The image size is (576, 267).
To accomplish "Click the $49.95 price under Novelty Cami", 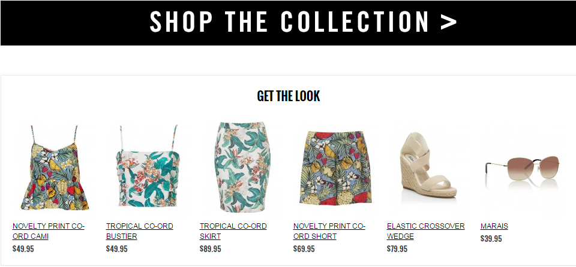I will (x=23, y=249).
